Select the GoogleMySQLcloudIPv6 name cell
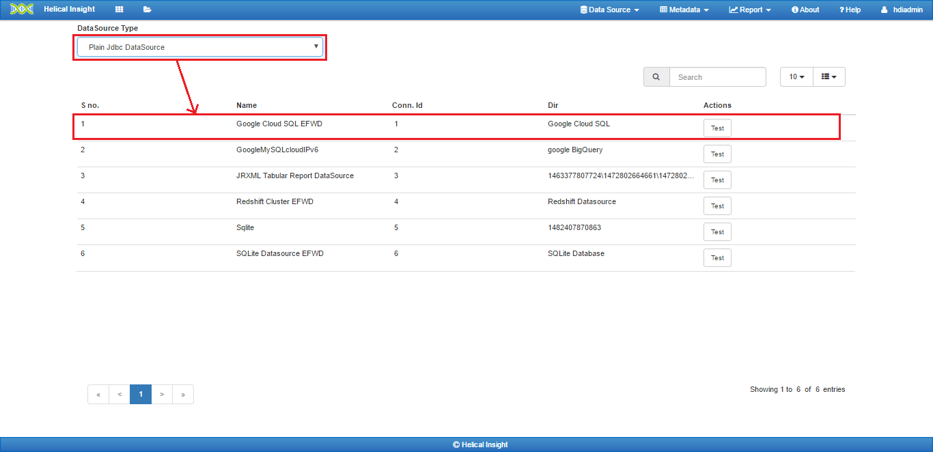This screenshot has width=933, height=452. point(277,150)
